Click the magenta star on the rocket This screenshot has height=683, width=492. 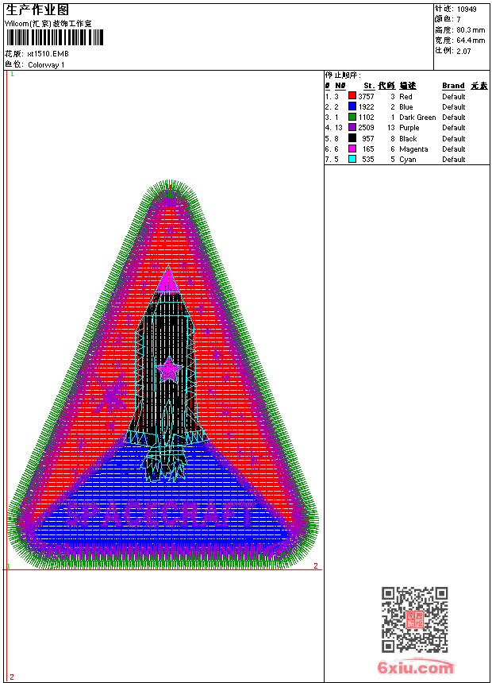tap(168, 370)
